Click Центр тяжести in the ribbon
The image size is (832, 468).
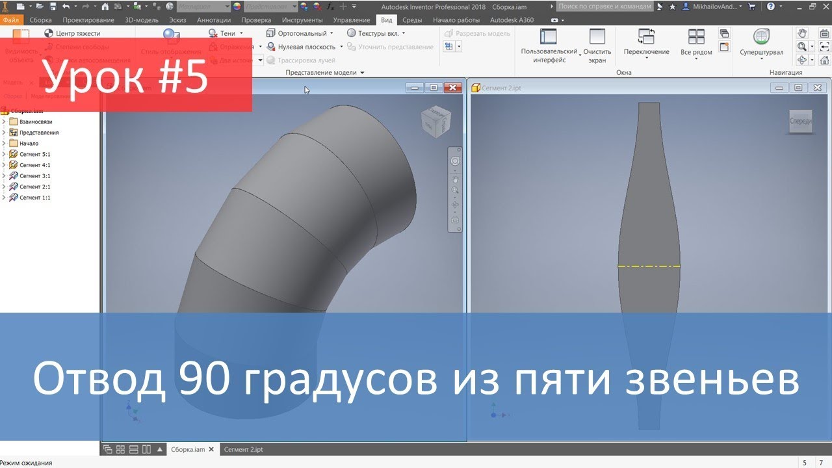click(x=72, y=33)
